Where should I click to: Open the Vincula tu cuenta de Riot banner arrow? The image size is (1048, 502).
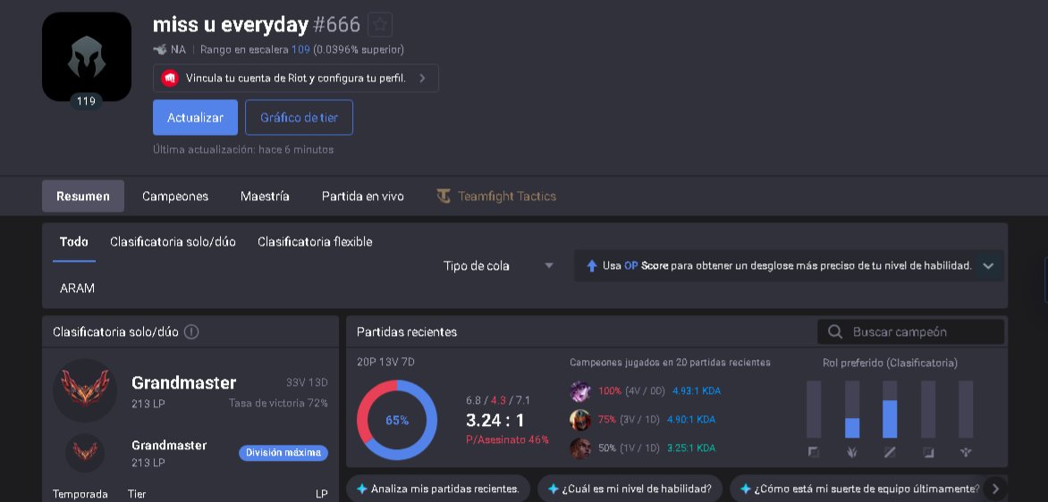point(422,78)
